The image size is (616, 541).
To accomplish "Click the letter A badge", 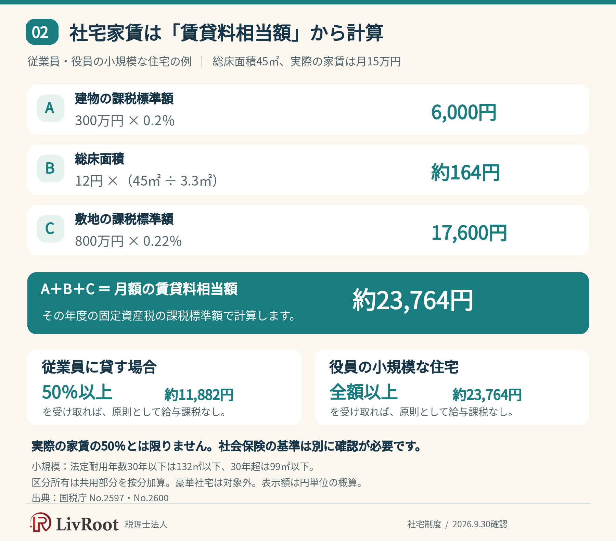I will coord(51,108).
